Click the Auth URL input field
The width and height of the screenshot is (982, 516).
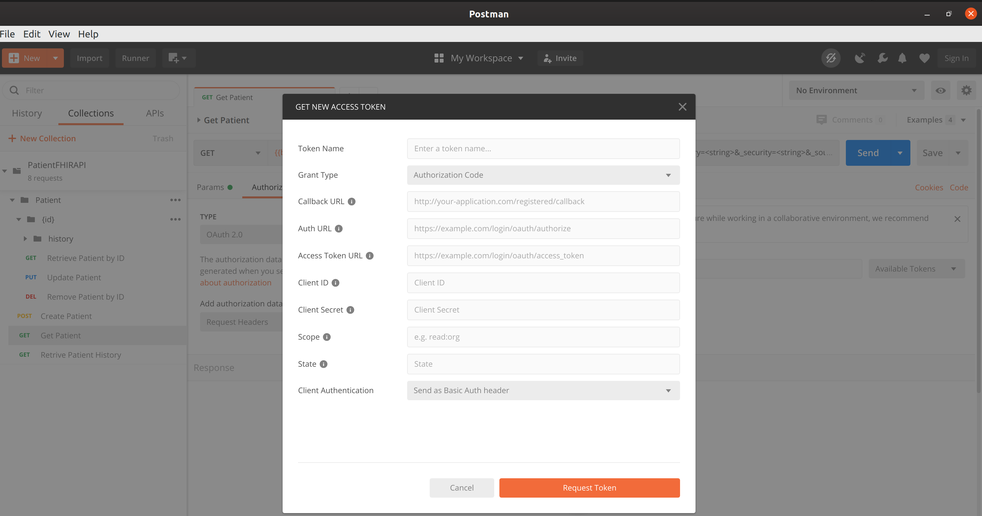(543, 229)
